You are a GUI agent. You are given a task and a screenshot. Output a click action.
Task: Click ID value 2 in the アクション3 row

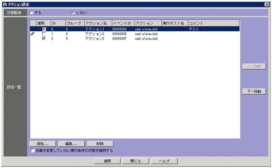tap(52, 38)
